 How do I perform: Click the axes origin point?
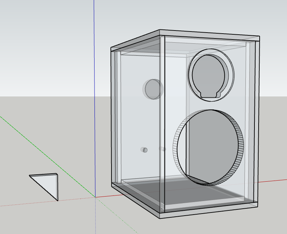point(95,197)
